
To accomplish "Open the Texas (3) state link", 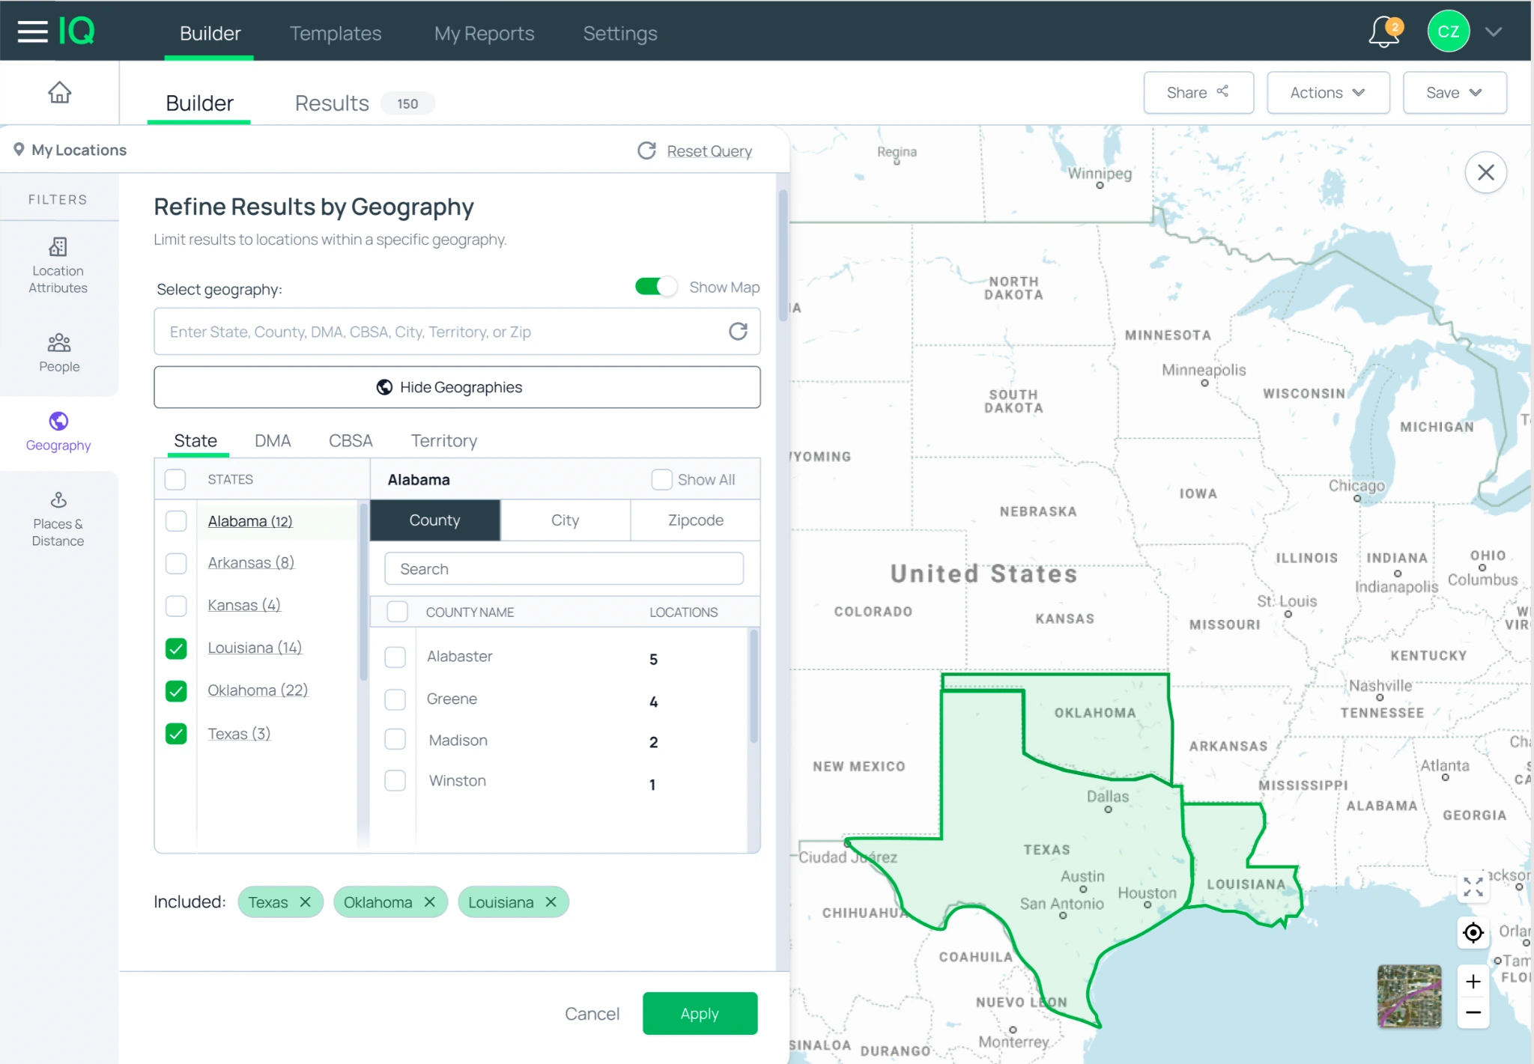I will 239,734.
